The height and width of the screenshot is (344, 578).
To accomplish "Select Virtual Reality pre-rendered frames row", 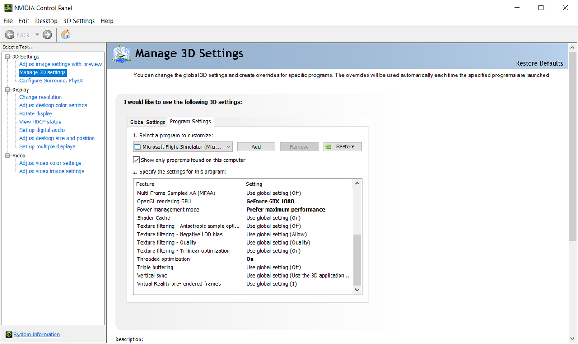I will (x=243, y=284).
